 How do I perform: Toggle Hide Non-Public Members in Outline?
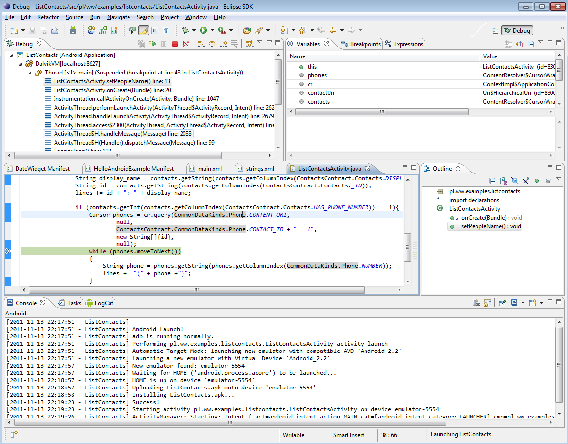[x=537, y=181]
